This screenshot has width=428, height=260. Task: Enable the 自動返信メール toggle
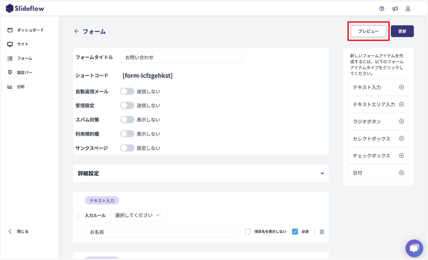127,91
